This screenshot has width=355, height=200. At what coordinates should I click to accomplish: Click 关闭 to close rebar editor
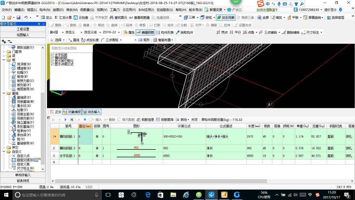coord(194,120)
